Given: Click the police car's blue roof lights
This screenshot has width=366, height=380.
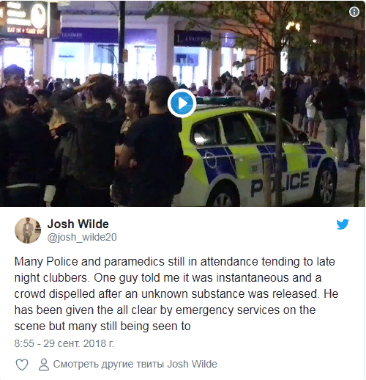Looking at the screenshot, I should 219,100.
